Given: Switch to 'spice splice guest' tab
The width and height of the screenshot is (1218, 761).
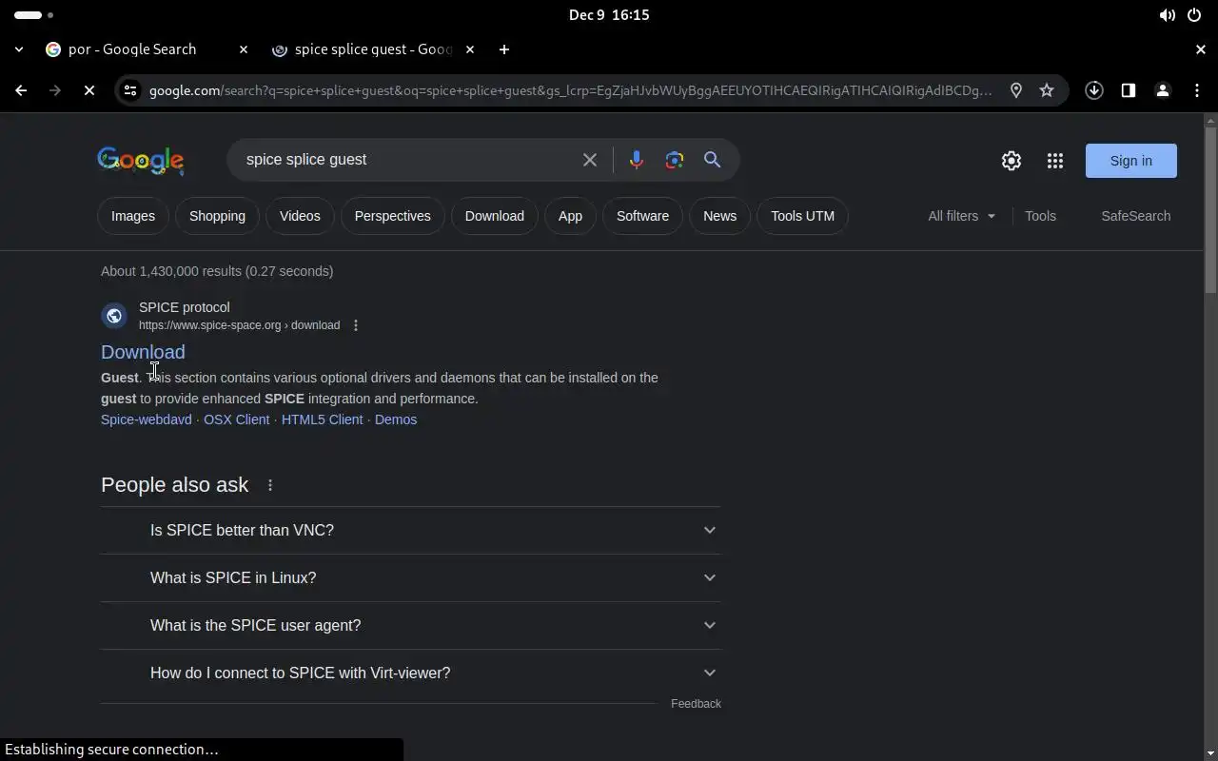Looking at the screenshot, I should pyautogui.click(x=373, y=49).
